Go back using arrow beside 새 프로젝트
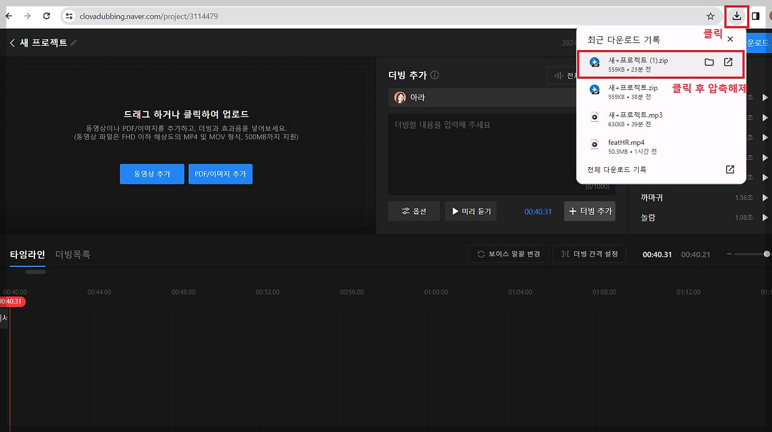772x432 pixels. pos(12,42)
